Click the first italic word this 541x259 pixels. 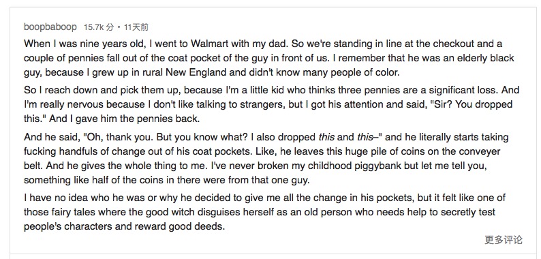(x=326, y=137)
